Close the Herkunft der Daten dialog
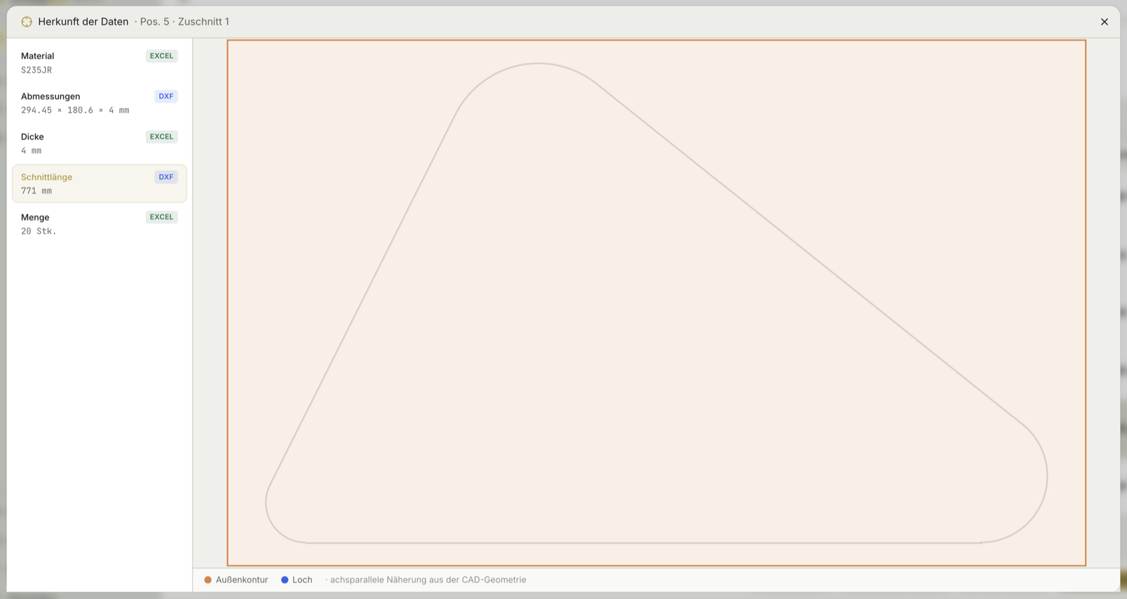The image size is (1127, 599). click(1104, 22)
